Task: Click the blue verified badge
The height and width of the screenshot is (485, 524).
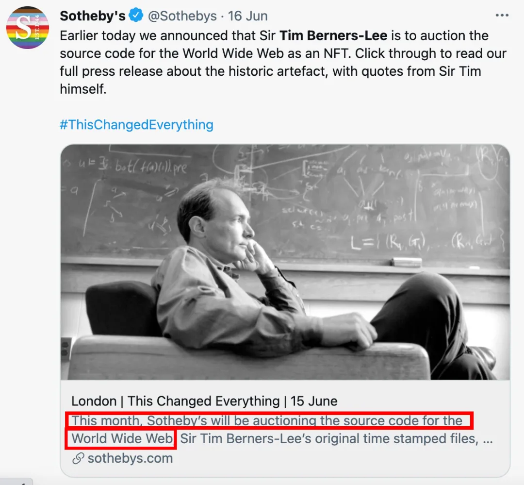Action: coord(136,16)
